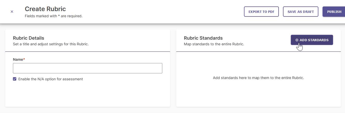Publish the rubric
345x113 pixels.
pyautogui.click(x=334, y=12)
